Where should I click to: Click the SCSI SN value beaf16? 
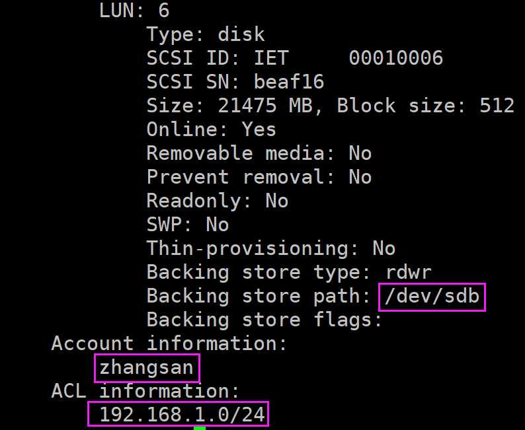pyautogui.click(x=289, y=82)
